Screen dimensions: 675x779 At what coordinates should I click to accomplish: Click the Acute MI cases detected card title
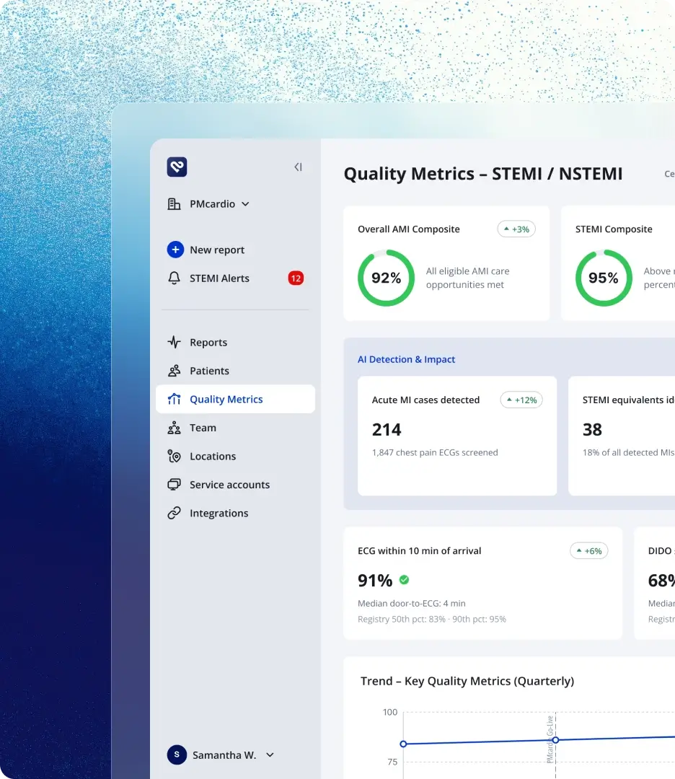tap(425, 400)
